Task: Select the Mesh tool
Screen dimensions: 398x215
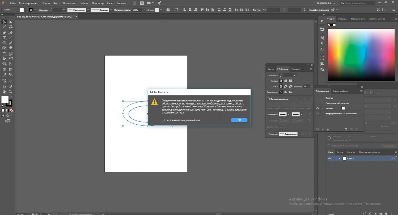Action: [x=5, y=70]
